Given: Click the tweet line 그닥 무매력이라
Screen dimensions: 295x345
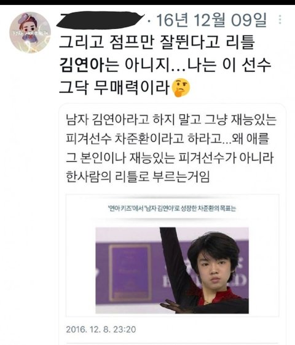Looking at the screenshot, I should (115, 88).
